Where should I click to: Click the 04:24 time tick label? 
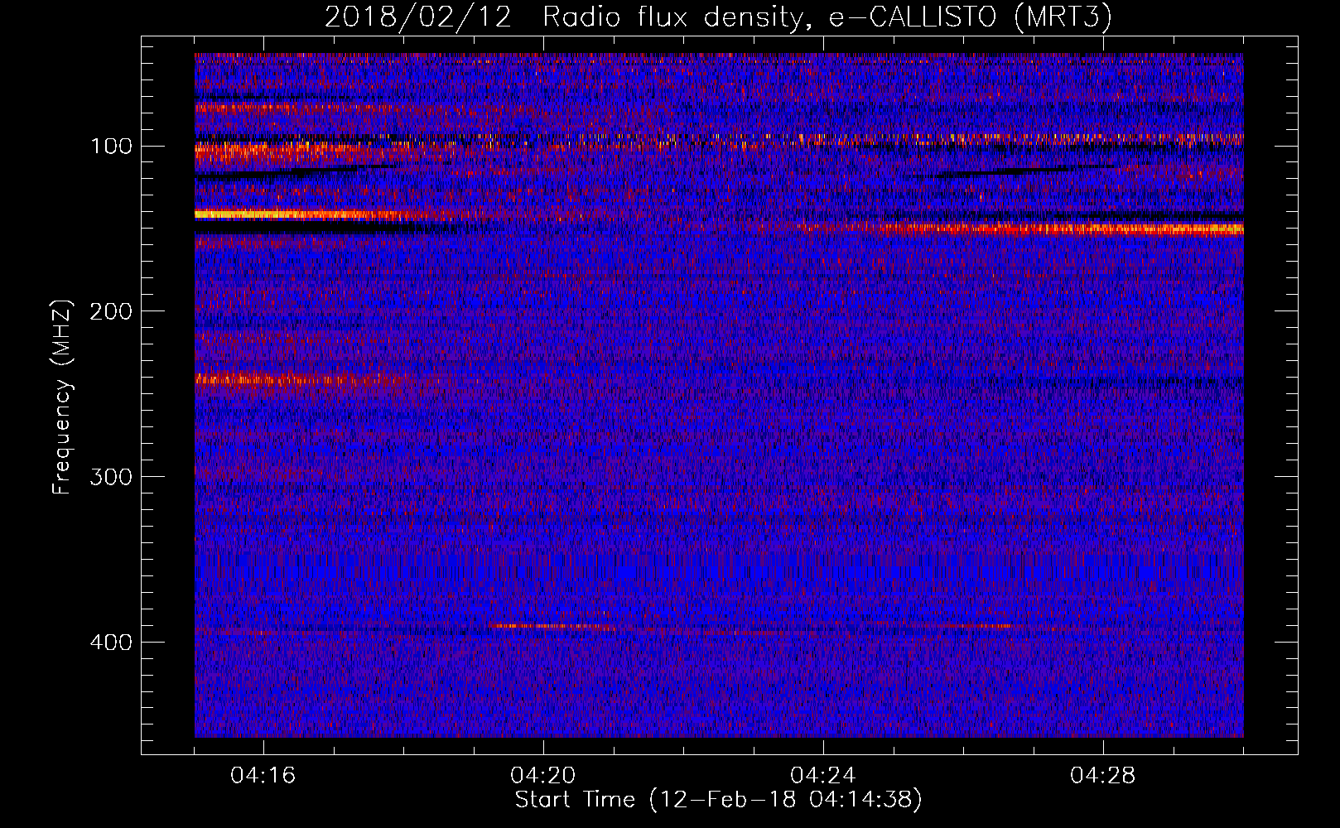(x=823, y=776)
